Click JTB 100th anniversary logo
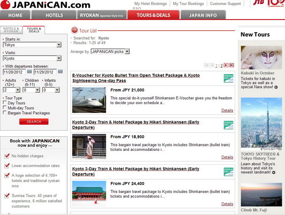Viewport: 285px width, 215px height. coord(268,3)
